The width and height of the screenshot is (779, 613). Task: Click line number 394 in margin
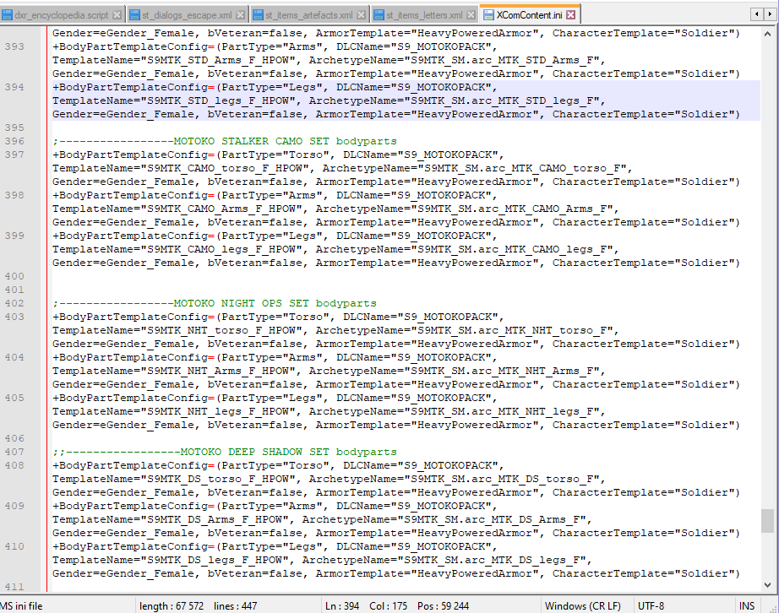click(14, 87)
